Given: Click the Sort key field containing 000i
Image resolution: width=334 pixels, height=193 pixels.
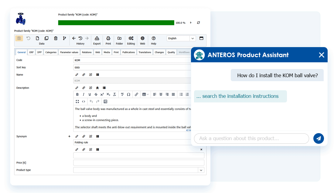Looking at the screenshot, I should tap(132, 67).
